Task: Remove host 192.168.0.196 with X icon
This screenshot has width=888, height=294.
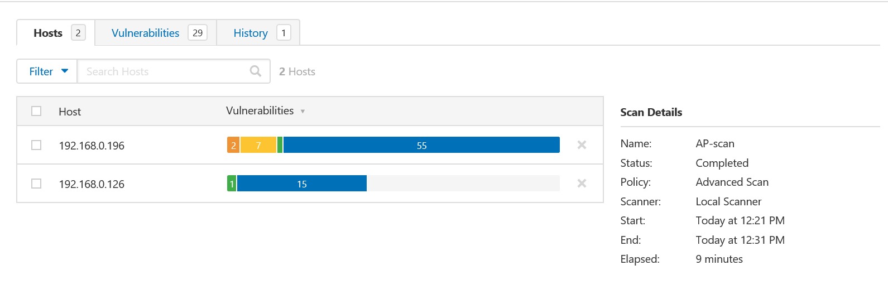Action: click(582, 145)
